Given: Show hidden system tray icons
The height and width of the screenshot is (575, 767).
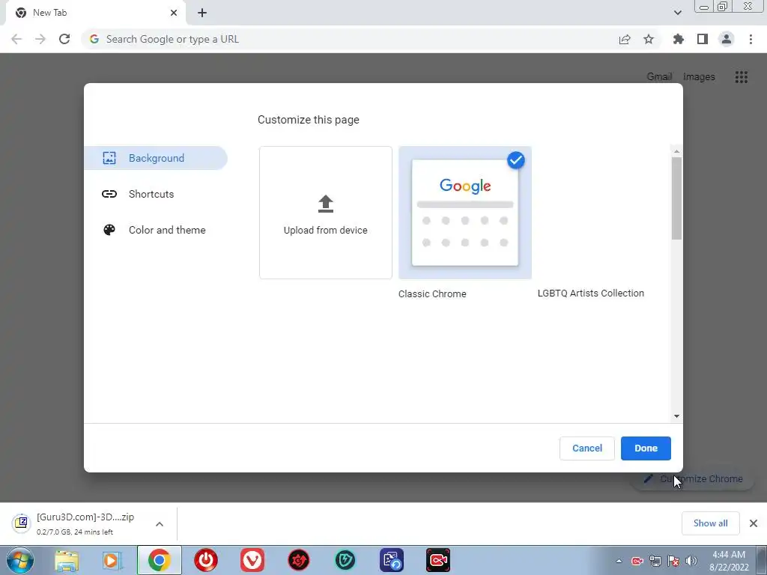Looking at the screenshot, I should tap(619, 561).
